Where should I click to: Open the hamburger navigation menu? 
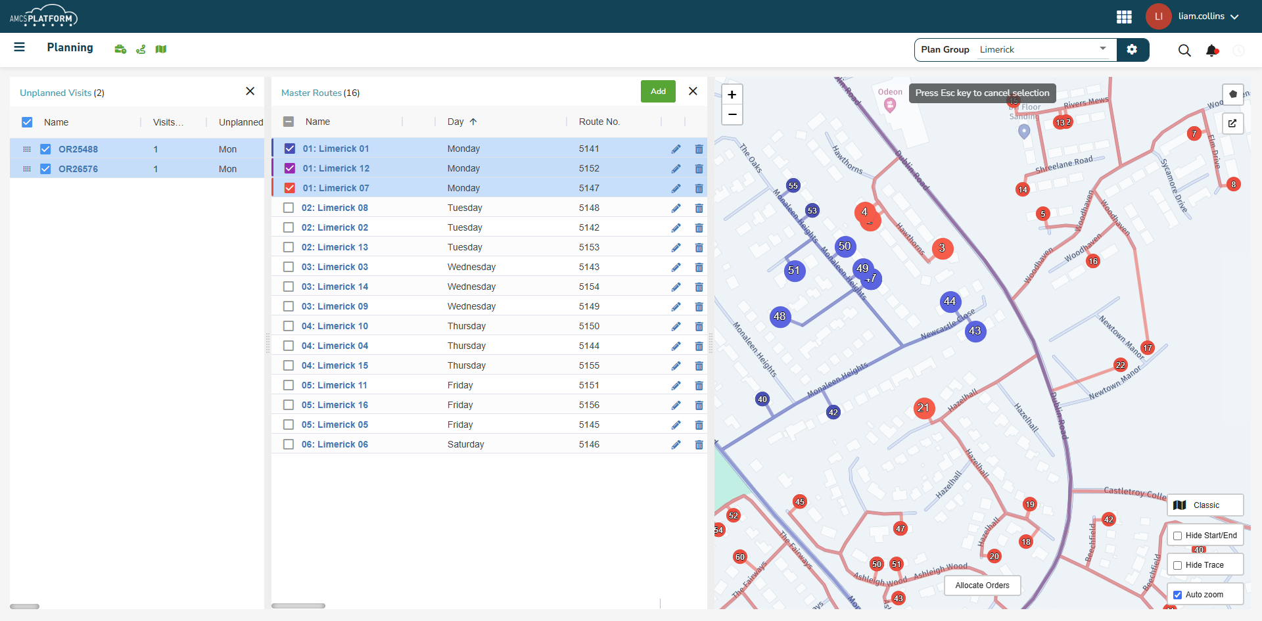pos(19,47)
